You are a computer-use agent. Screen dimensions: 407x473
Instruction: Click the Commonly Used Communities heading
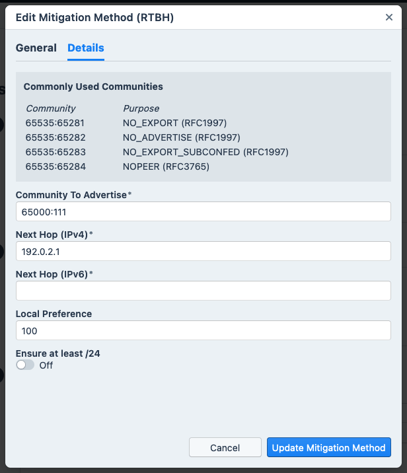(93, 87)
